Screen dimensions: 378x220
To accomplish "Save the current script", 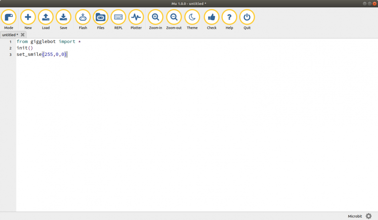I will [63, 17].
